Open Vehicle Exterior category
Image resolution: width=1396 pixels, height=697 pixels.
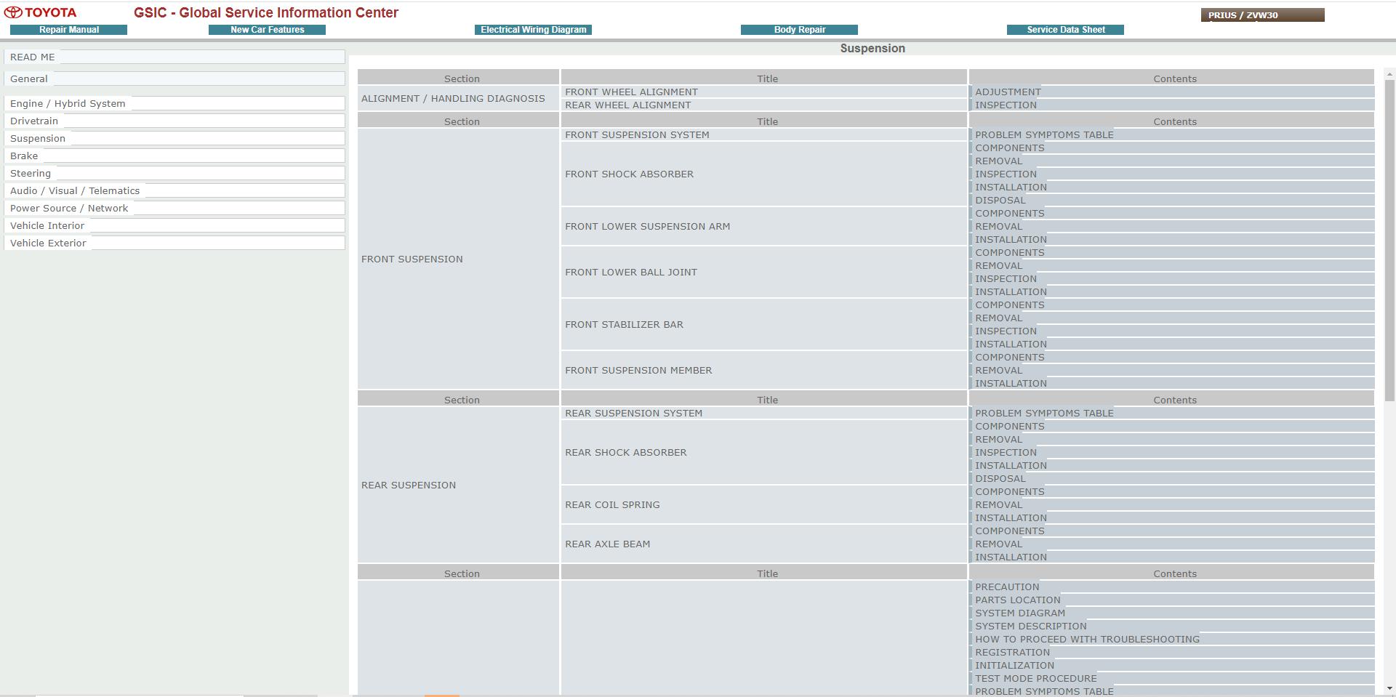tap(174, 243)
